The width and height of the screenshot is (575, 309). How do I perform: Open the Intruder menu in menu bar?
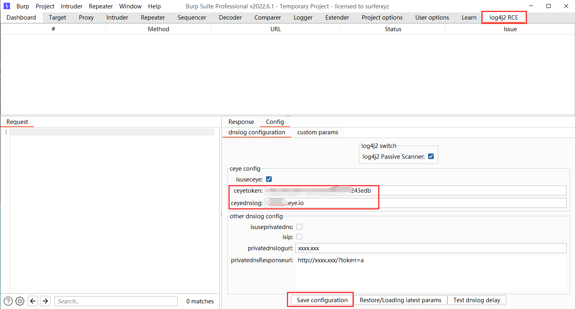[x=72, y=6]
